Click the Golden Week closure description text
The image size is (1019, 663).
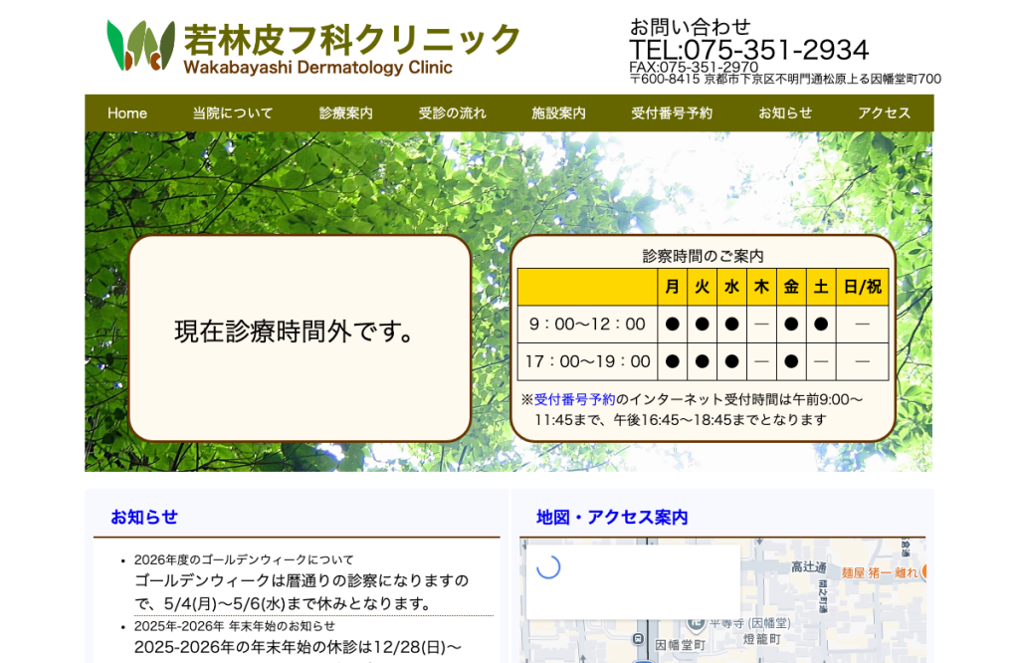[302, 592]
